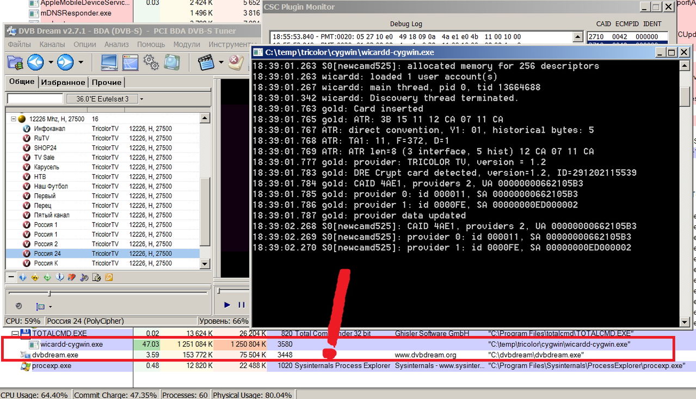Collapse the TOTALCMD.EXE process tree node
Image resolution: width=696 pixels, height=399 pixels.
click(x=15, y=333)
